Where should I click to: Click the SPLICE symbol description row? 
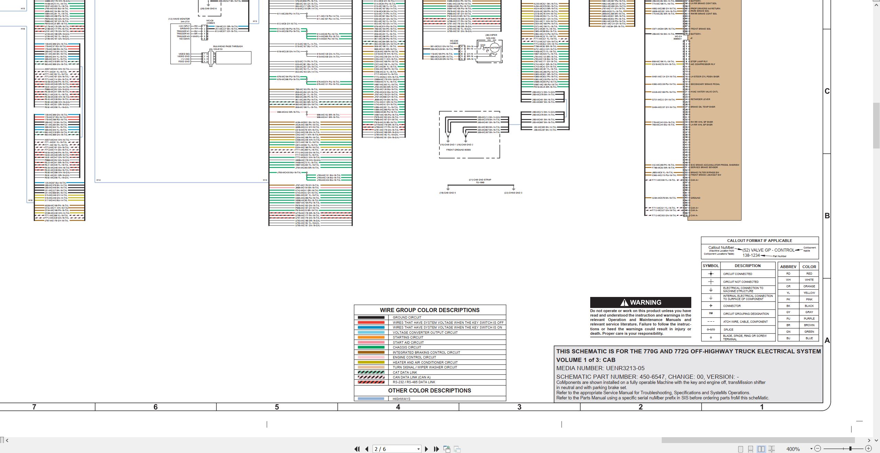[738, 329]
